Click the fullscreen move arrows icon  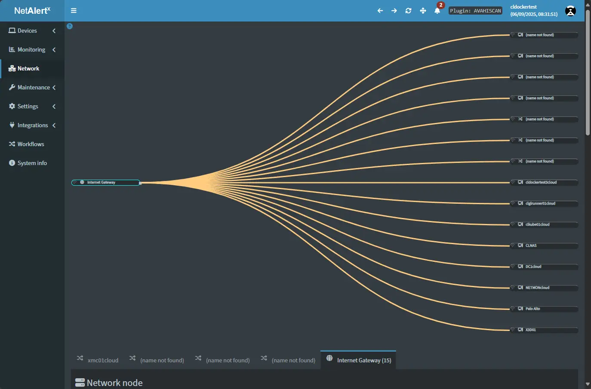click(423, 11)
